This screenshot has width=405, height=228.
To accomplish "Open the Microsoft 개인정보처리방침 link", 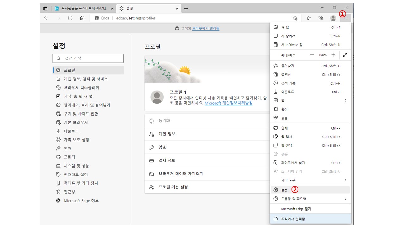I will 228,103.
